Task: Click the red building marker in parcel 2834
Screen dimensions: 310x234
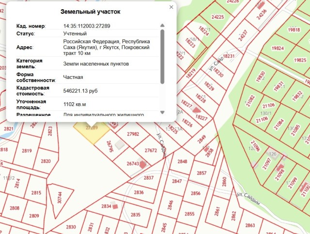Action: coord(115,206)
